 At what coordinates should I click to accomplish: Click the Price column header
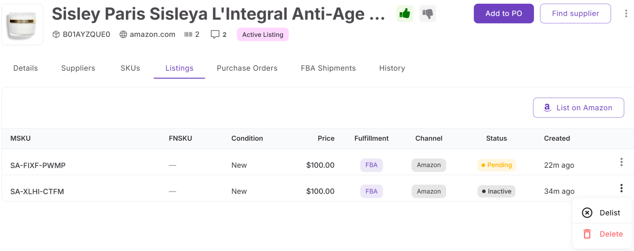[x=326, y=138]
